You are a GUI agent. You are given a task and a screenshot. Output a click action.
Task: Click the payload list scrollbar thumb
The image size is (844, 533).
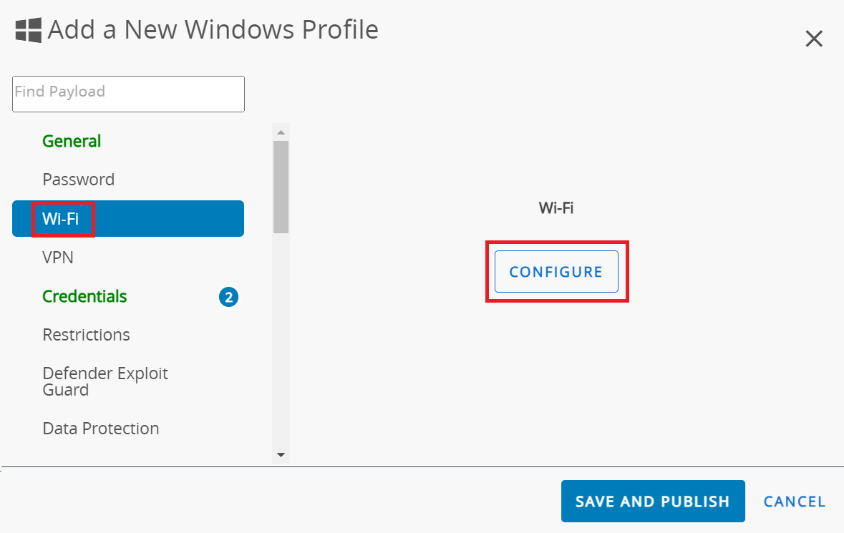coord(281,186)
